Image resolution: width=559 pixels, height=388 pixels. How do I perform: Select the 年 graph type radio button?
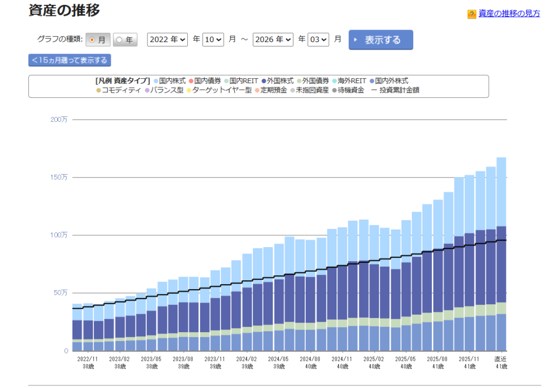point(118,39)
